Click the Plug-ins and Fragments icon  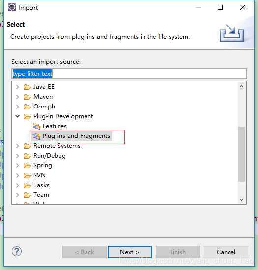(36, 136)
